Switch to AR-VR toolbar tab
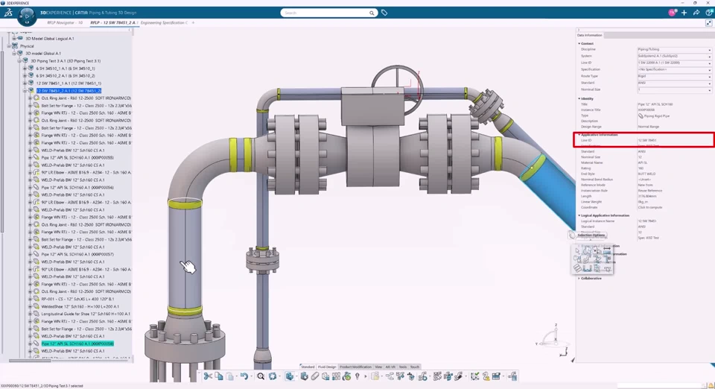The height and width of the screenshot is (389, 715). tap(390, 367)
